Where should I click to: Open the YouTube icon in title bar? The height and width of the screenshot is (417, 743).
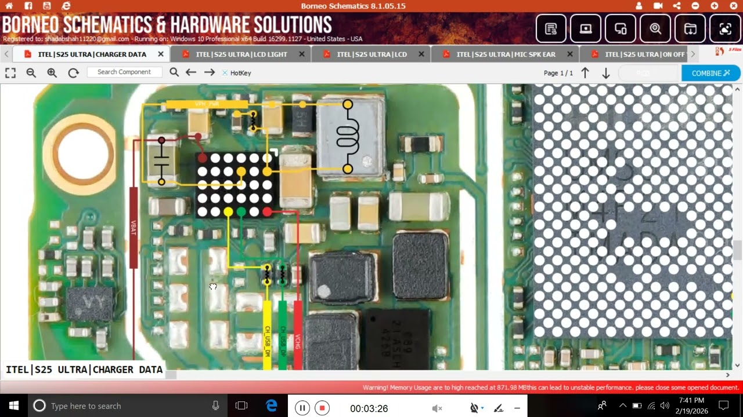click(47, 6)
